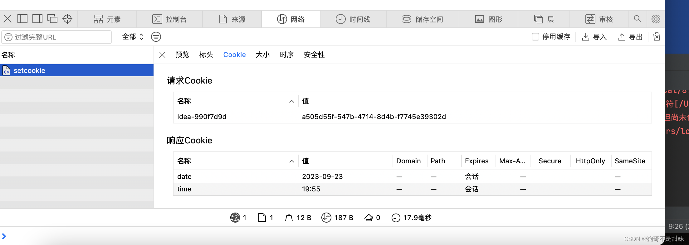
Task: Switch to the 大小 detail tab
Action: pos(263,55)
